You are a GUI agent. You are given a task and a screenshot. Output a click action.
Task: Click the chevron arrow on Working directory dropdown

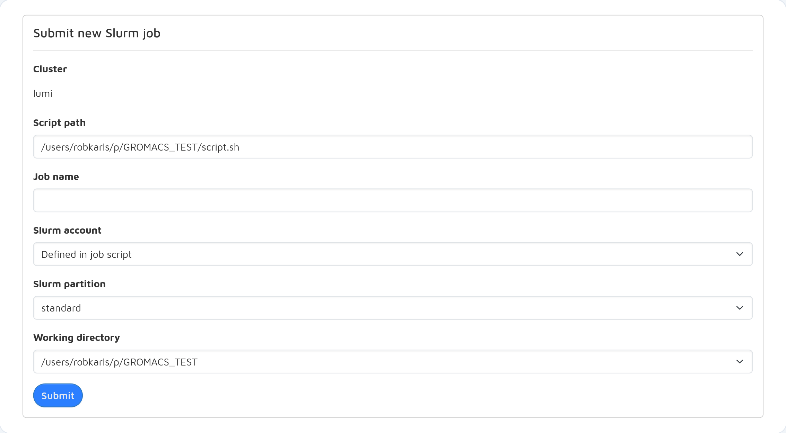pyautogui.click(x=740, y=362)
